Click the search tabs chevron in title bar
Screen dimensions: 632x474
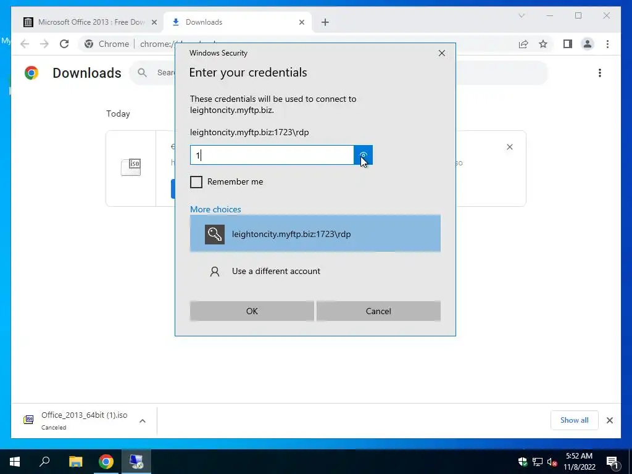click(522, 15)
